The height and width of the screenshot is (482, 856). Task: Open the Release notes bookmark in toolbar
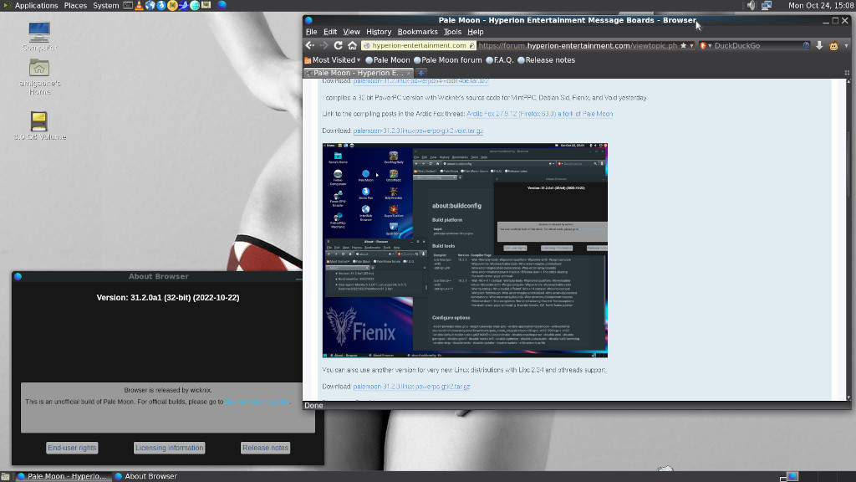[547, 60]
